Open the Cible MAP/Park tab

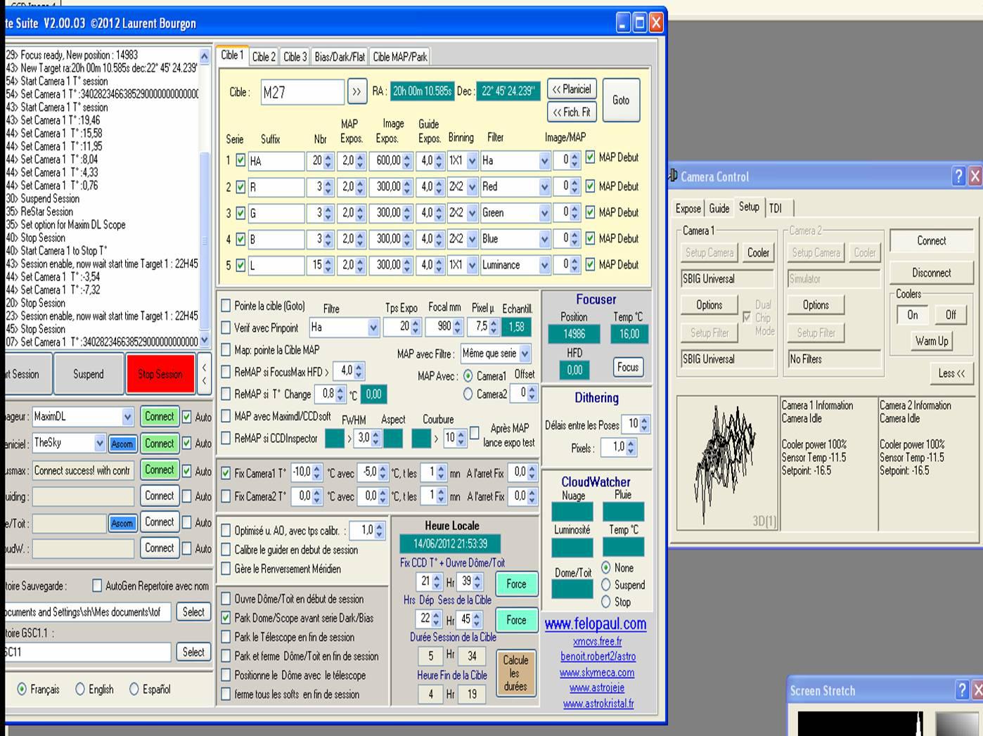point(399,57)
